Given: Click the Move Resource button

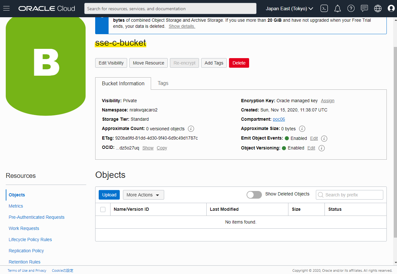Looking at the screenshot, I should pyautogui.click(x=149, y=63).
